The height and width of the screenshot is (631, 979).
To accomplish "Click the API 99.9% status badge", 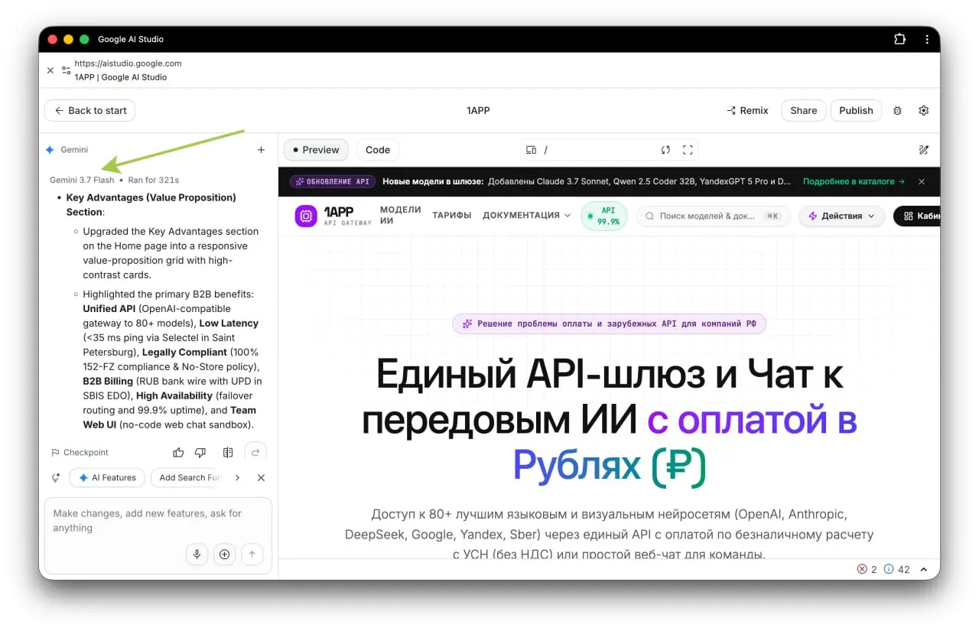I will pos(604,216).
